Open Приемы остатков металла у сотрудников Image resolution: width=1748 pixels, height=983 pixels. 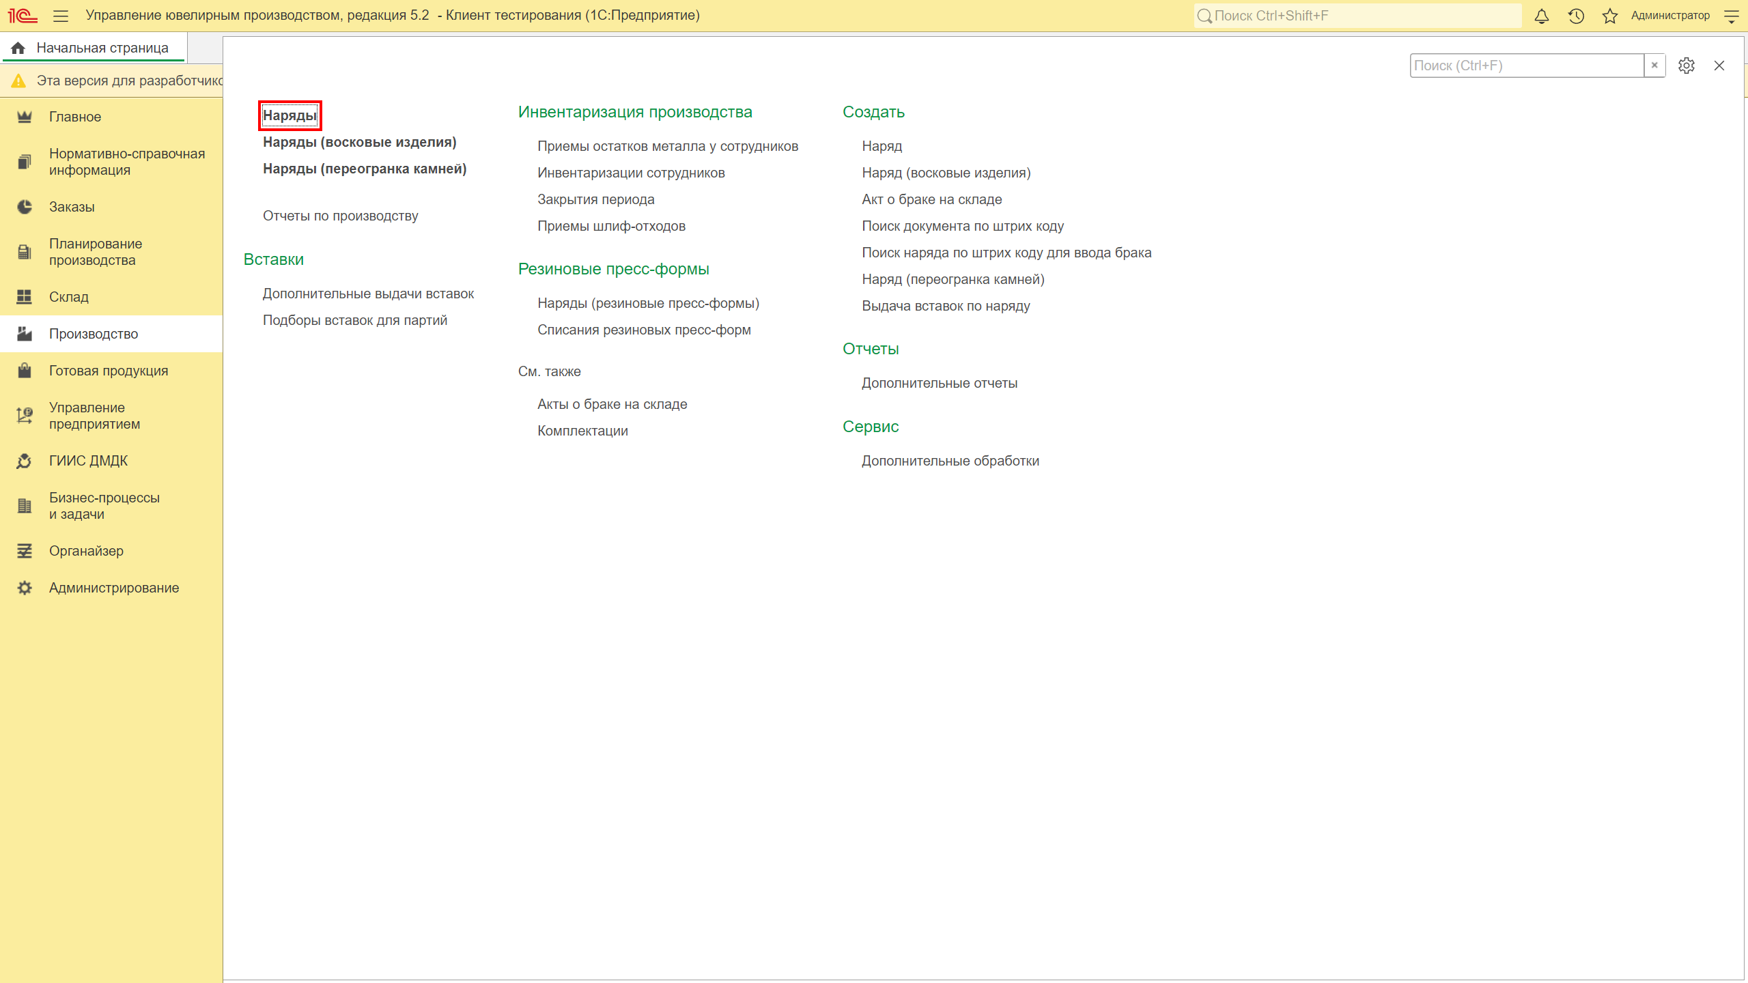tap(668, 146)
